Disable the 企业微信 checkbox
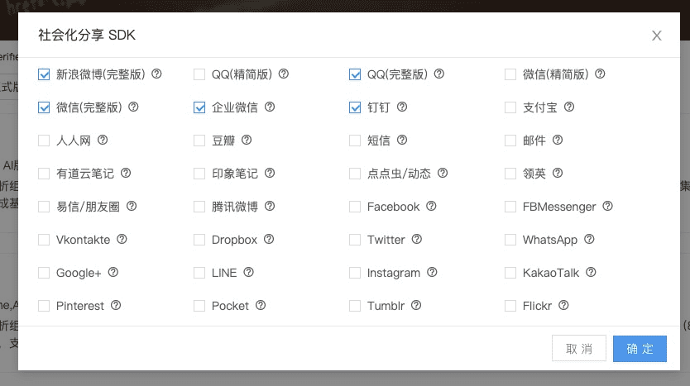This screenshot has width=690, height=386. coord(199,107)
